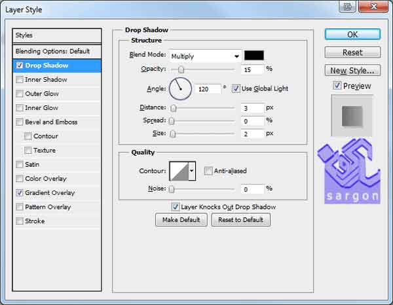Screen dimensions: 393x305
Task: Open the New Style dialog
Action: coord(352,71)
